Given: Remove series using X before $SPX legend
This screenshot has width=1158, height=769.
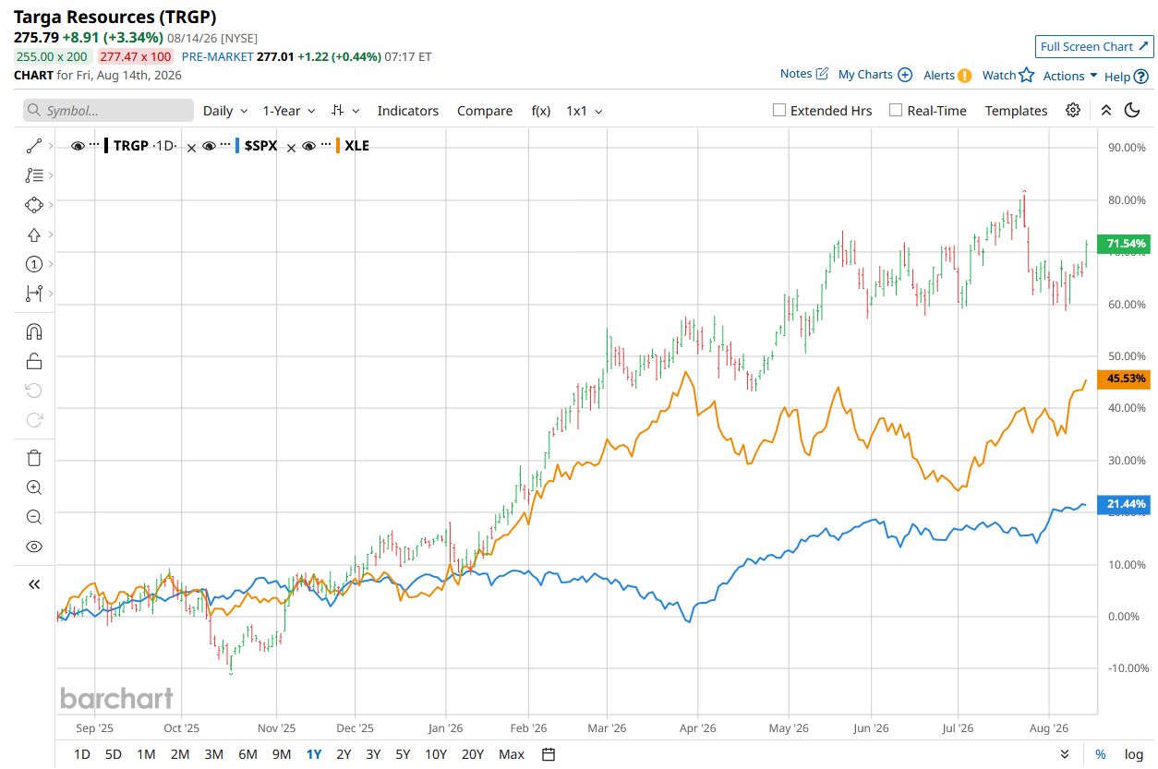Looking at the screenshot, I should (192, 148).
